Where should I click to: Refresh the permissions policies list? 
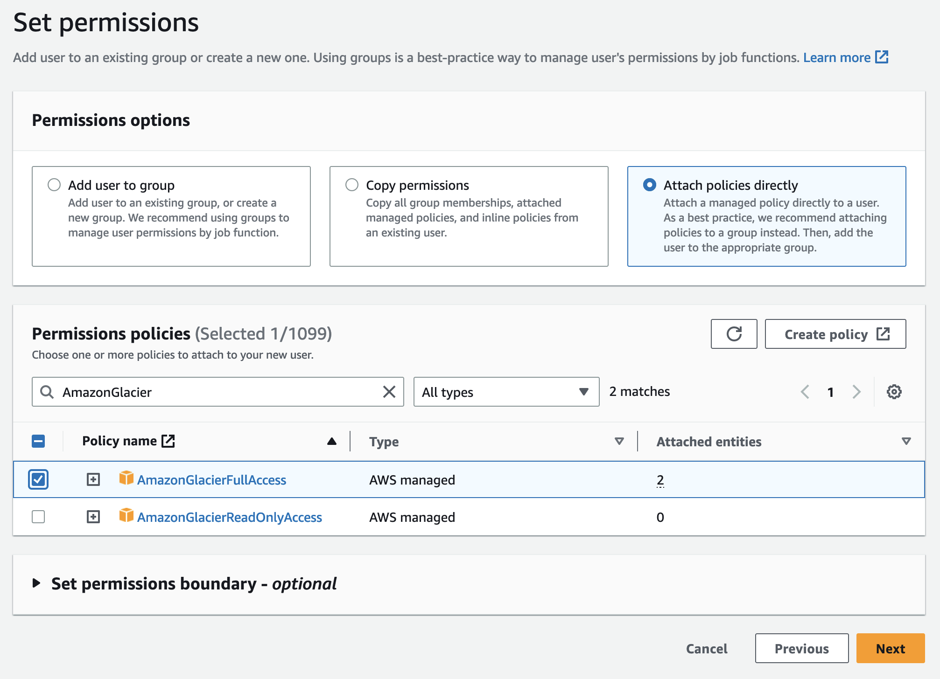(734, 334)
